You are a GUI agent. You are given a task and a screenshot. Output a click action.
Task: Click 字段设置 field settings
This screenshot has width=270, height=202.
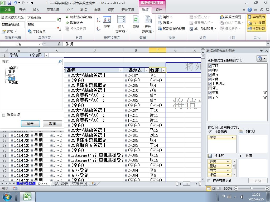click(37, 32)
